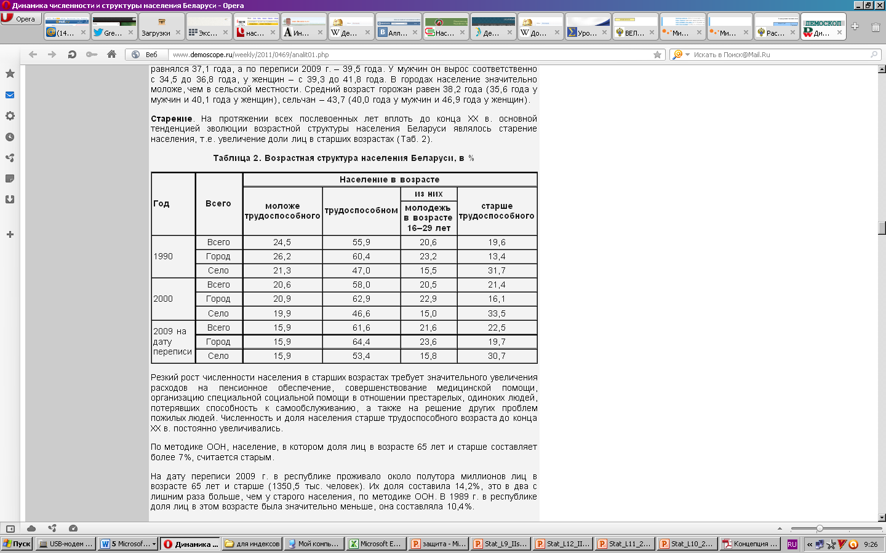The height and width of the screenshot is (553, 886).
Task: Open 'Мой компь...' taskbar item
Action: (x=314, y=544)
